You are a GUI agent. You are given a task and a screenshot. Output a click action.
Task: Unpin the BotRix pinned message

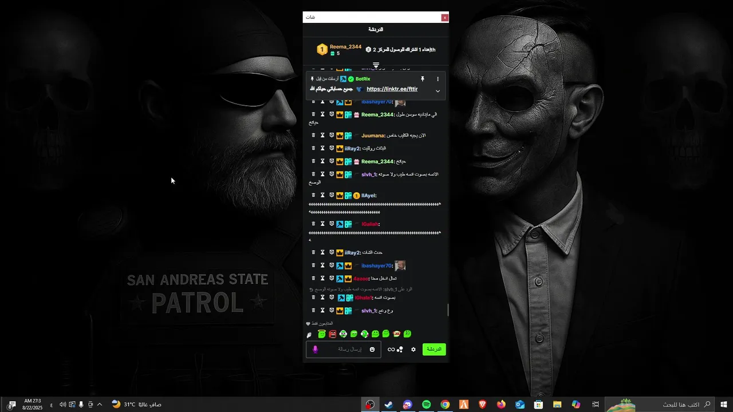click(423, 79)
